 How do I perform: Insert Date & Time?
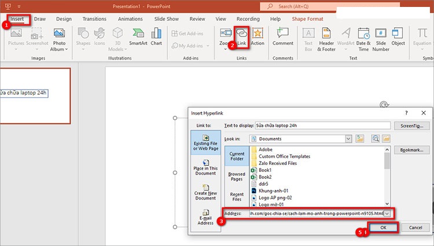coord(363,39)
